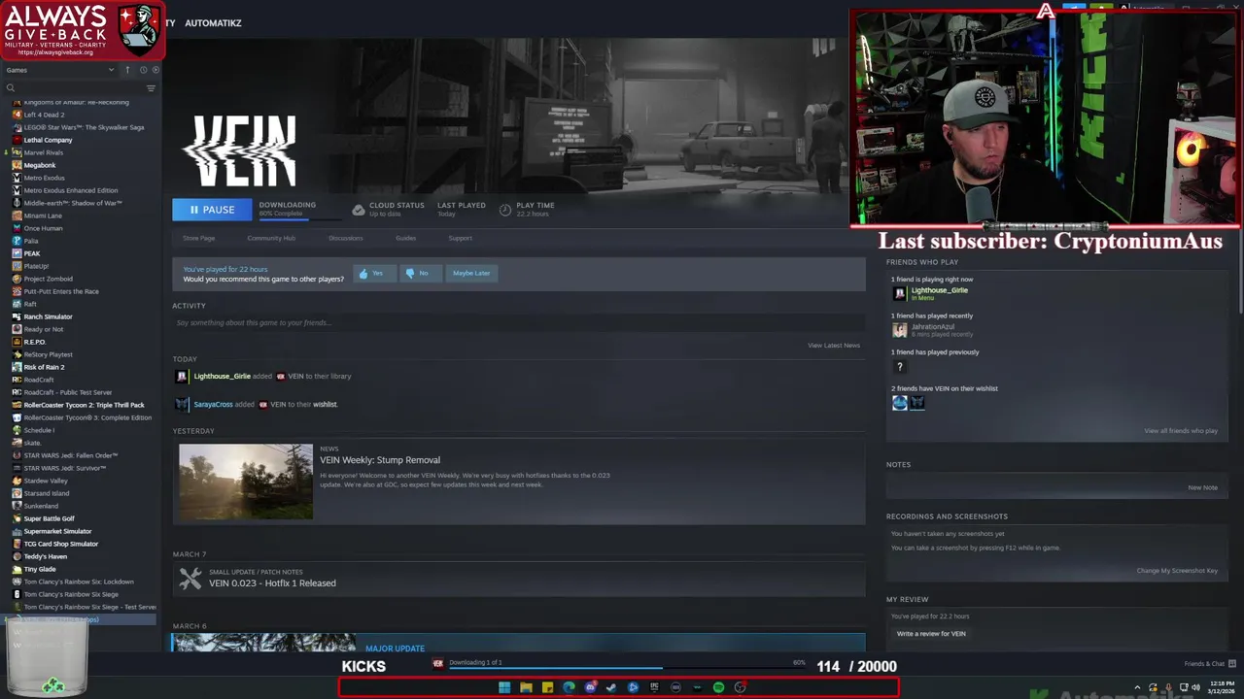Click the Risk of Rain 2 icon
1244x699 pixels.
coord(17,367)
